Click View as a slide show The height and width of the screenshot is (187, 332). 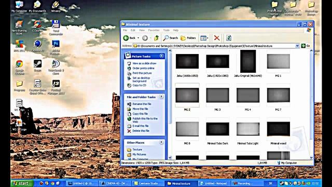[144, 63]
